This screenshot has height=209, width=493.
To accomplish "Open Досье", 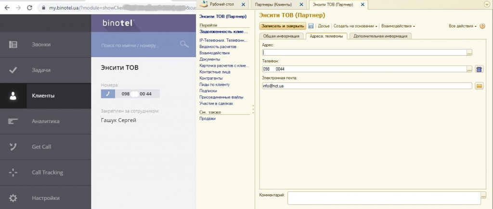I will click(x=324, y=26).
